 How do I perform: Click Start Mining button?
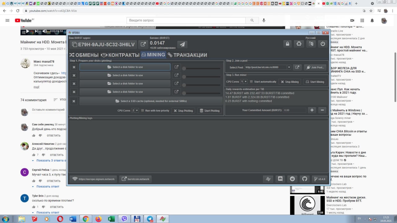click(315, 82)
